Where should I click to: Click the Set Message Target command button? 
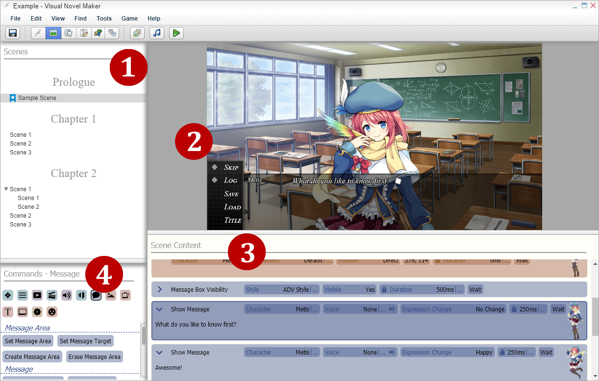tap(85, 341)
